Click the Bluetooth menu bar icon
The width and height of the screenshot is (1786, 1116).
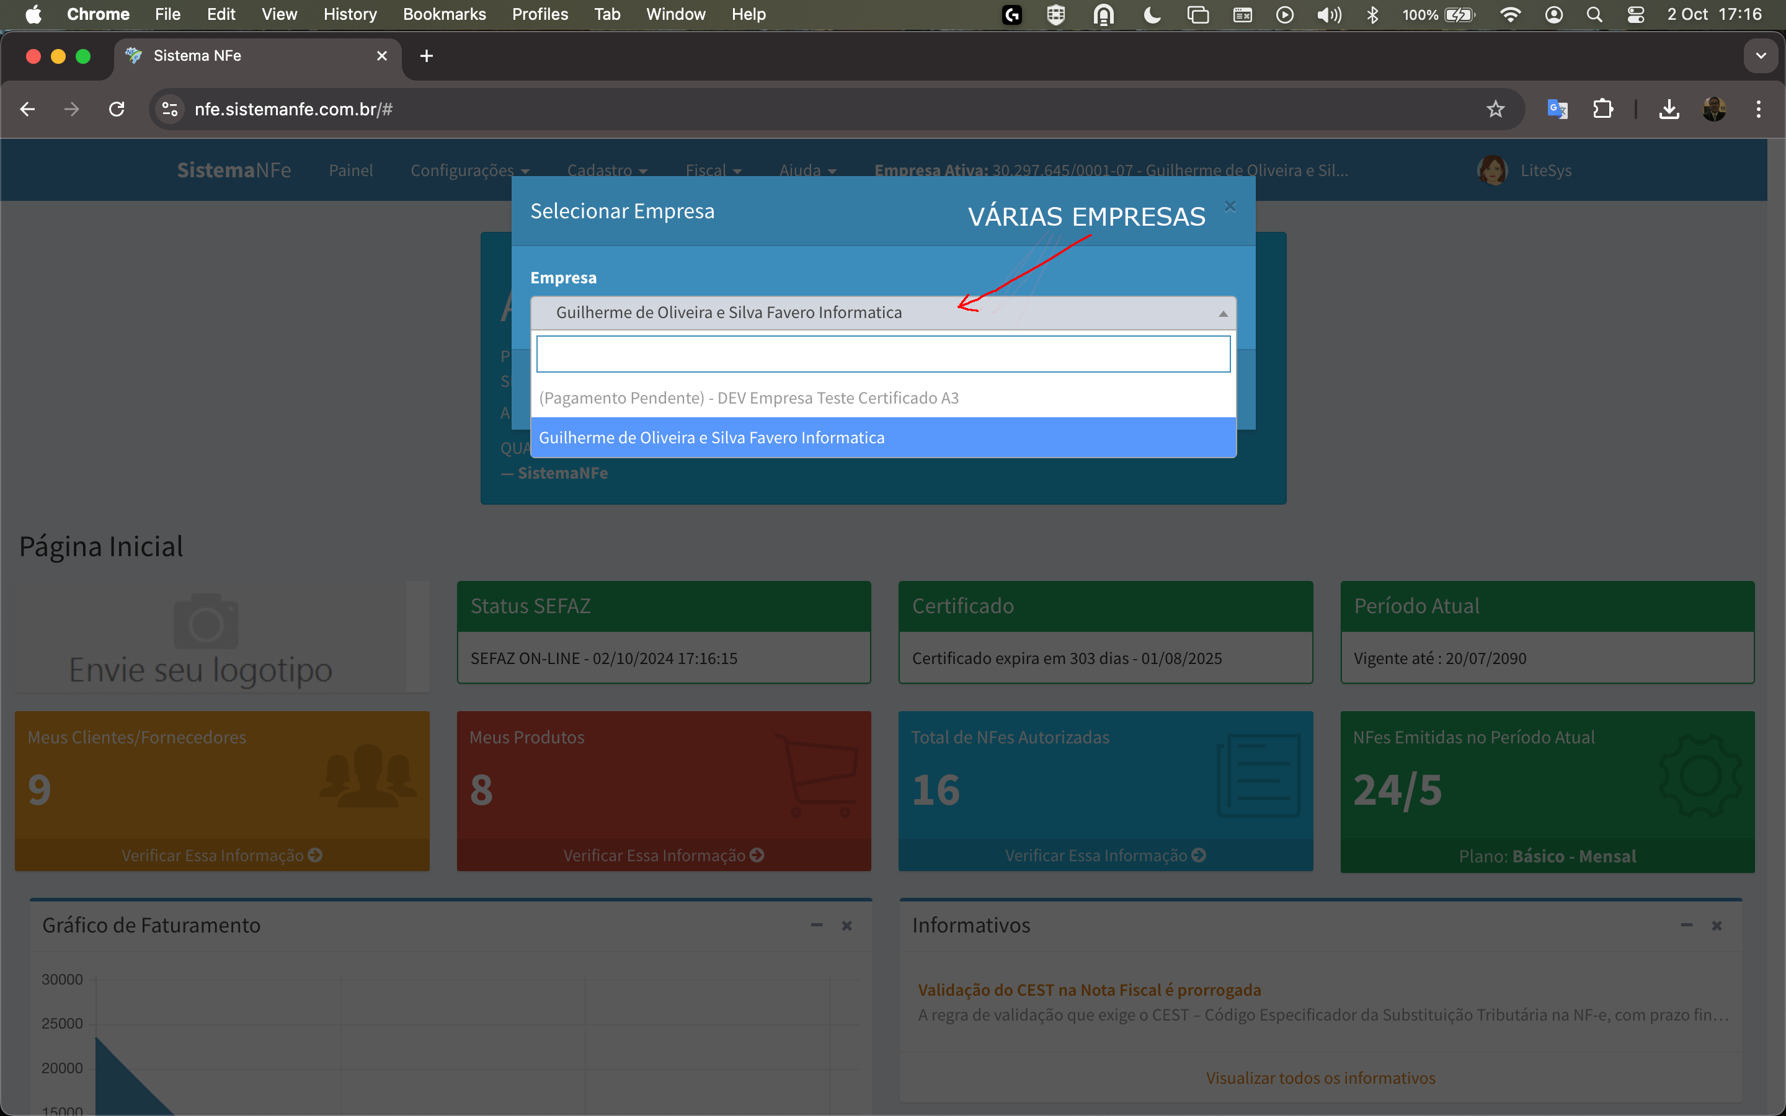1372,15
